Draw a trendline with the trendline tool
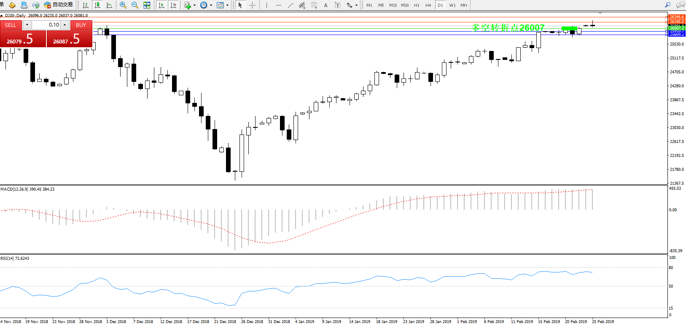This screenshot has height=326, width=686. [x=291, y=5]
